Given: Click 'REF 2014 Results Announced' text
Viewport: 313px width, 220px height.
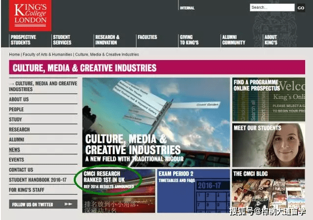Looking at the screenshot, I should coord(109,186).
